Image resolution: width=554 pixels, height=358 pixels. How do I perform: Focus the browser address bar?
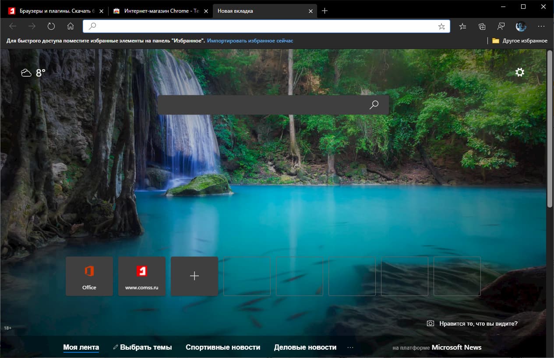(x=266, y=26)
